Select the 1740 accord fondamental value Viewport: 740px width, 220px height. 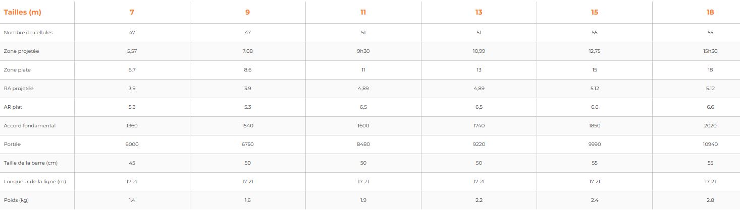(x=479, y=126)
